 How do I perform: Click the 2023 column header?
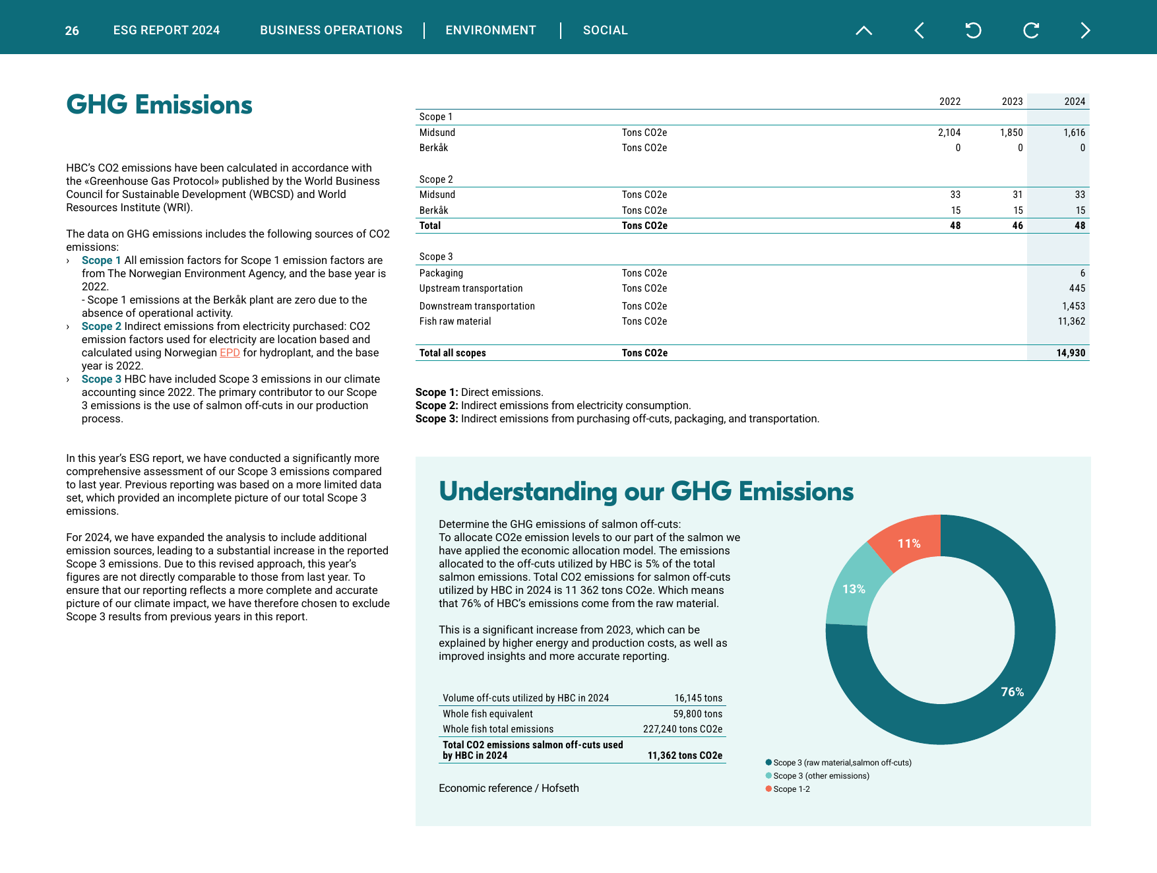pyautogui.click(x=1012, y=102)
